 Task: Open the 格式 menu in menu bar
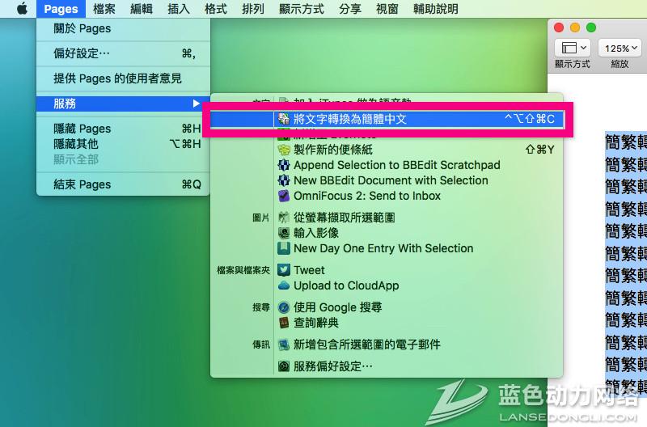[x=215, y=9]
